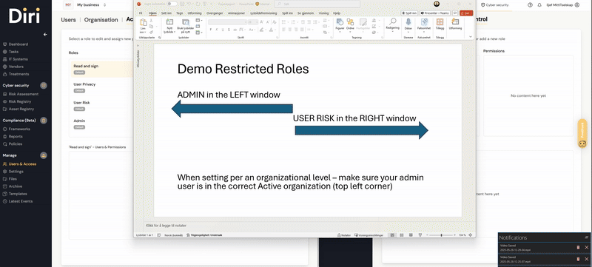Open the Lysbildefremvisning ribbon tab
Viewport: 592px width, 267px height.
point(263,13)
